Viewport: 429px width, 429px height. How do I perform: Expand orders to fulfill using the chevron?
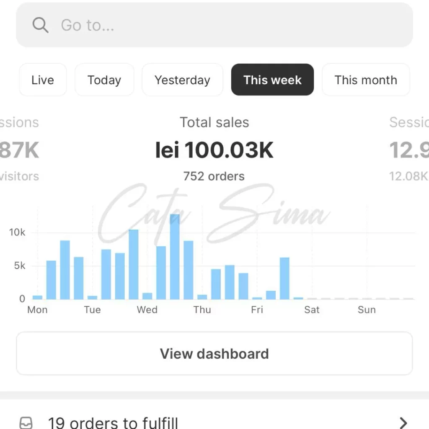[403, 422]
